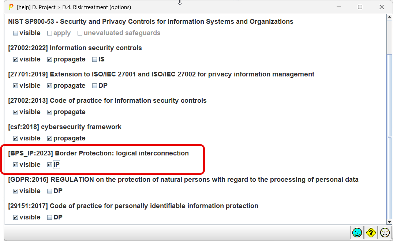Click the app logo in the title bar
Viewport: 393px width, 241px height.
(11, 7)
